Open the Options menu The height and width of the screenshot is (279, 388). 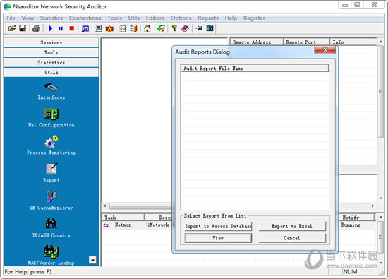[x=181, y=18]
